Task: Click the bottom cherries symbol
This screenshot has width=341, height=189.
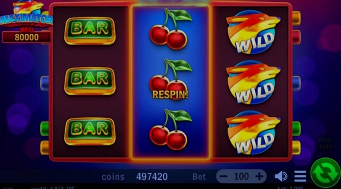Action: (170, 130)
